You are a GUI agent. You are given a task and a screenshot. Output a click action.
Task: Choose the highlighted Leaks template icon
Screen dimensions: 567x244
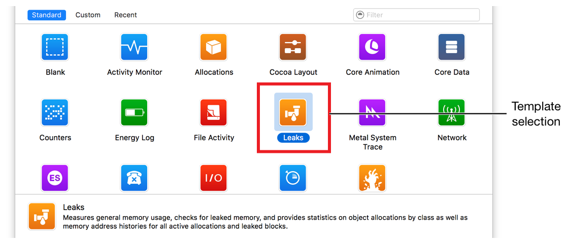tap(293, 112)
